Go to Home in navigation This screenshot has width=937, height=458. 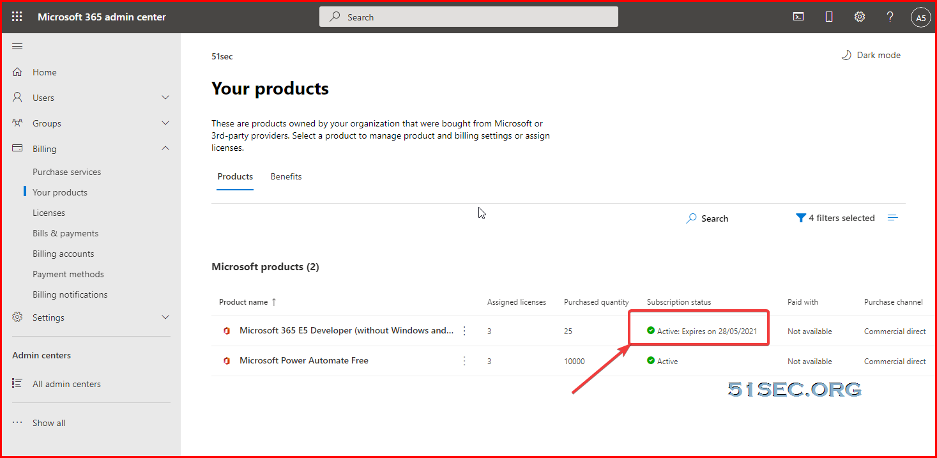tap(45, 72)
